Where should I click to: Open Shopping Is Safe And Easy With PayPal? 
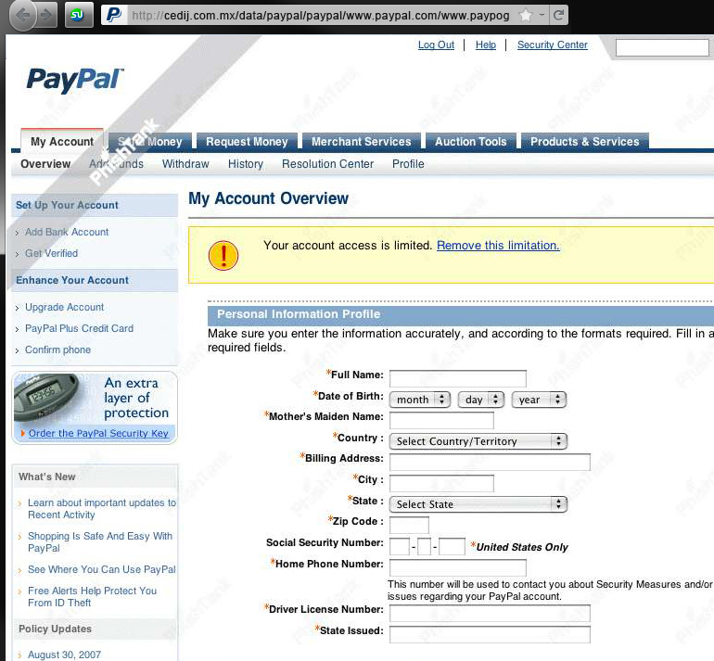pos(100,541)
